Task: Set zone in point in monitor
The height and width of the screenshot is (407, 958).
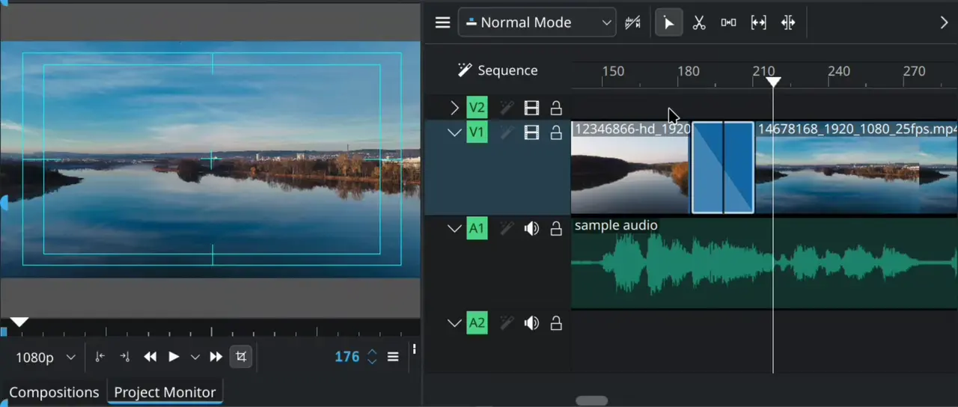Action: 100,357
